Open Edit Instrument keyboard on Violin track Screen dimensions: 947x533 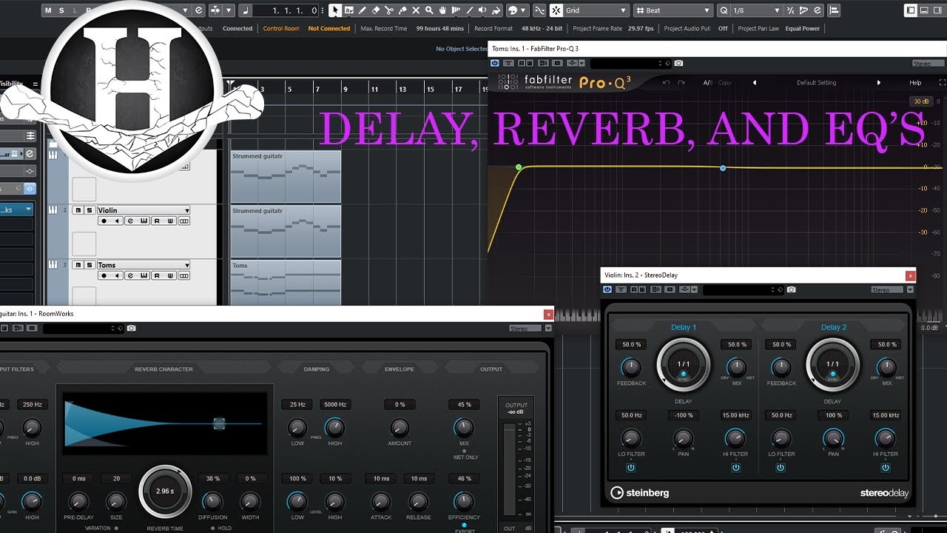[144, 221]
